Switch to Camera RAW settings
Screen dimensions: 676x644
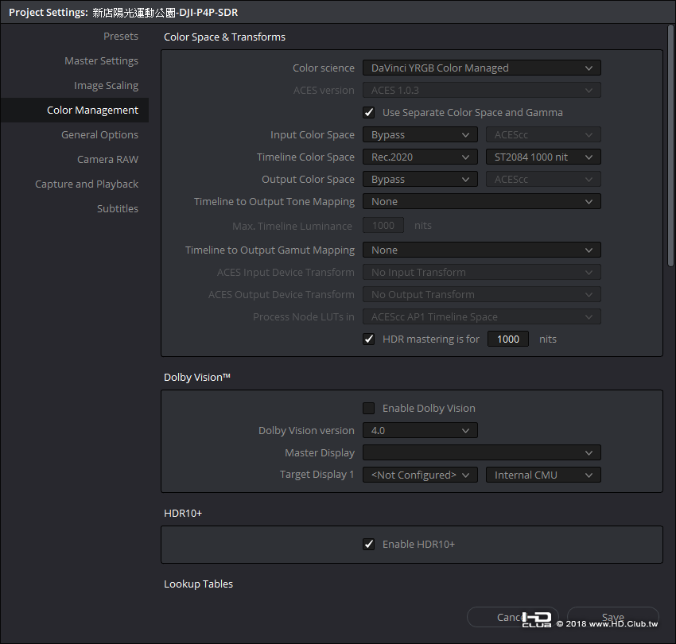point(108,159)
